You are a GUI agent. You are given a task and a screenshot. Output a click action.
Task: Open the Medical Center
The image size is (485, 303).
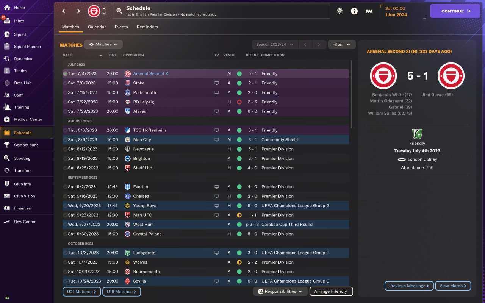point(28,119)
